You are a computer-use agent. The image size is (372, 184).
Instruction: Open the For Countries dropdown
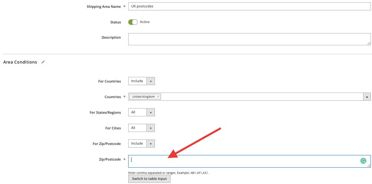(x=142, y=81)
